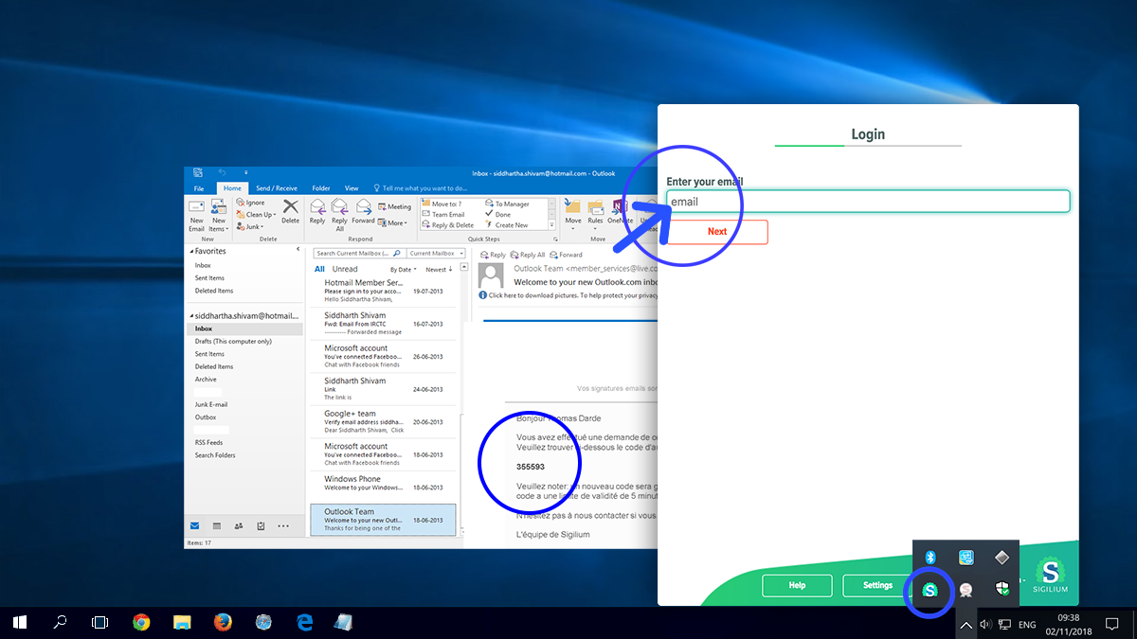Switch to Mail view in navigation bar
This screenshot has height=639, width=1137.
click(x=195, y=525)
